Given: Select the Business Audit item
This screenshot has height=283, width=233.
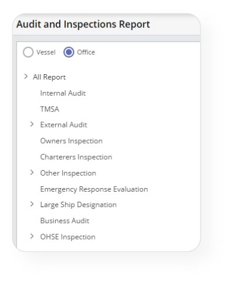Looking at the screenshot, I should 65,221.
